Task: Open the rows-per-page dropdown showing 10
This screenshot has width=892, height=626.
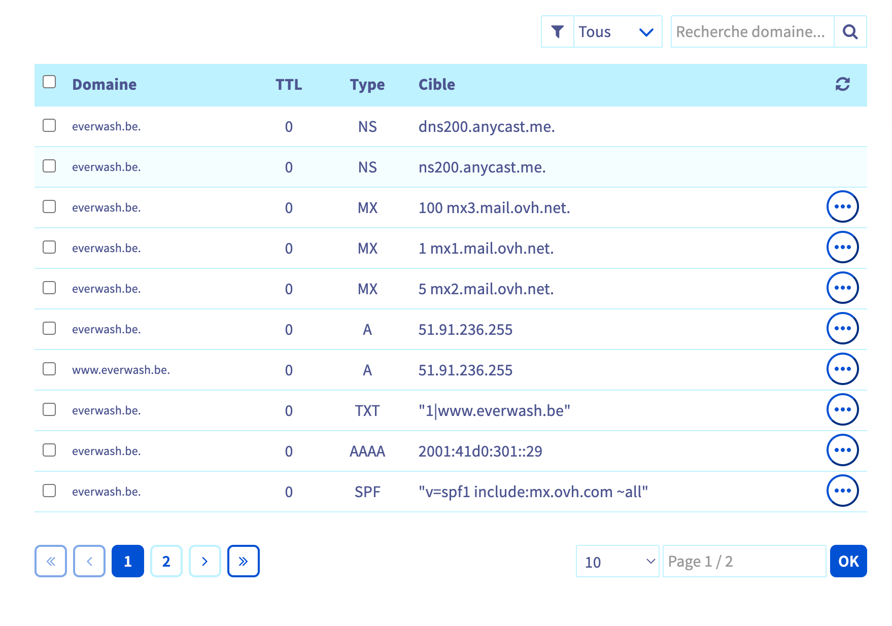Action: tap(617, 562)
